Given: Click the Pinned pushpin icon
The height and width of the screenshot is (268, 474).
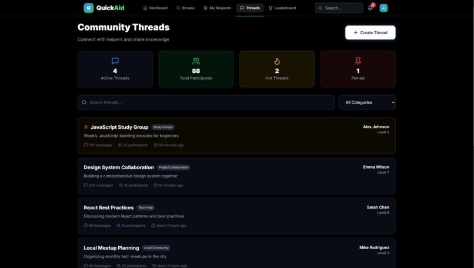Looking at the screenshot, I should point(358,61).
